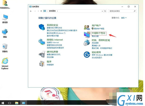Go up one level arrow
This screenshot has width=145, height=106.
pyautogui.click(x=41, y=11)
